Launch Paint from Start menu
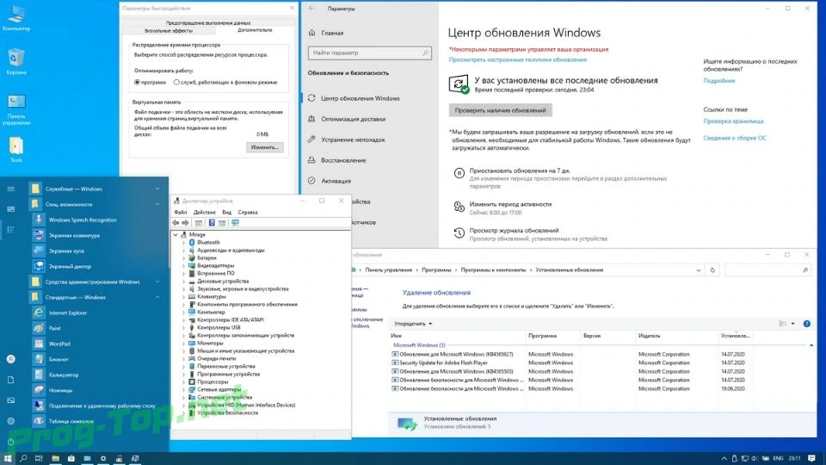Viewport: 826px width, 465px height. (55, 328)
